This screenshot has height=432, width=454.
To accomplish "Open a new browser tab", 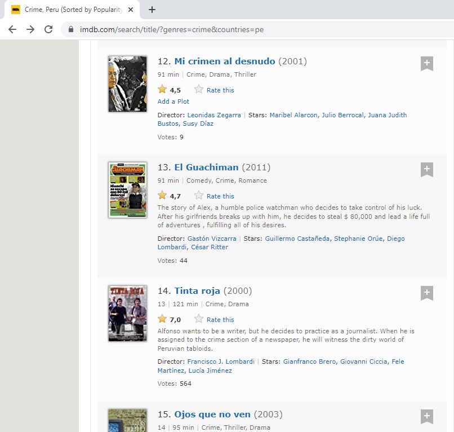I will point(152,10).
